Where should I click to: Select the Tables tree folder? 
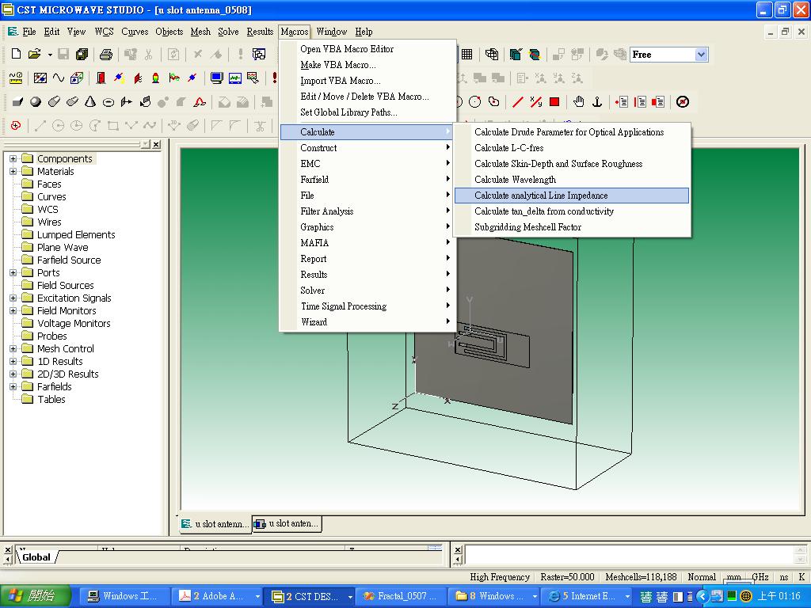click(51, 399)
